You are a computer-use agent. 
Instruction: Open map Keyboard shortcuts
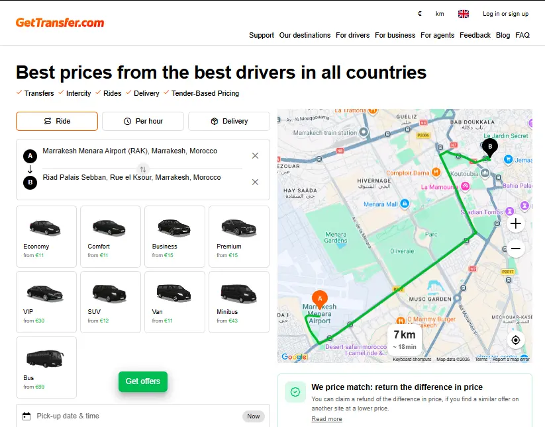tap(412, 360)
